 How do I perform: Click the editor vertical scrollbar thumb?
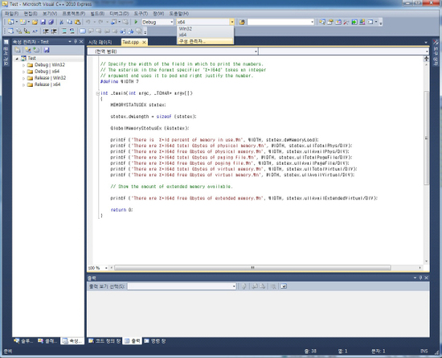(426, 138)
